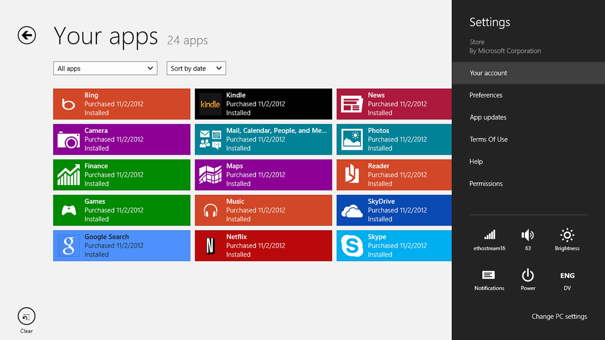Open App updates settings

(x=488, y=118)
